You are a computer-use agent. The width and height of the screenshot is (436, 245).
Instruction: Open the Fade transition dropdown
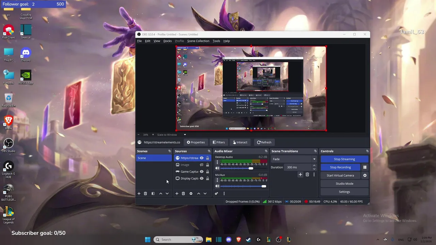point(294,159)
